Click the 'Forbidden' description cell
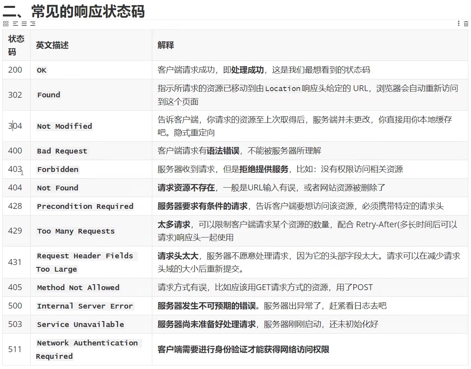This screenshot has width=471, height=369. pyautogui.click(x=58, y=170)
